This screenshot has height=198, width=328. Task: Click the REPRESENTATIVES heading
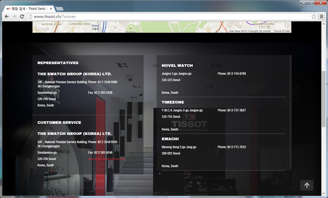[x=58, y=63]
